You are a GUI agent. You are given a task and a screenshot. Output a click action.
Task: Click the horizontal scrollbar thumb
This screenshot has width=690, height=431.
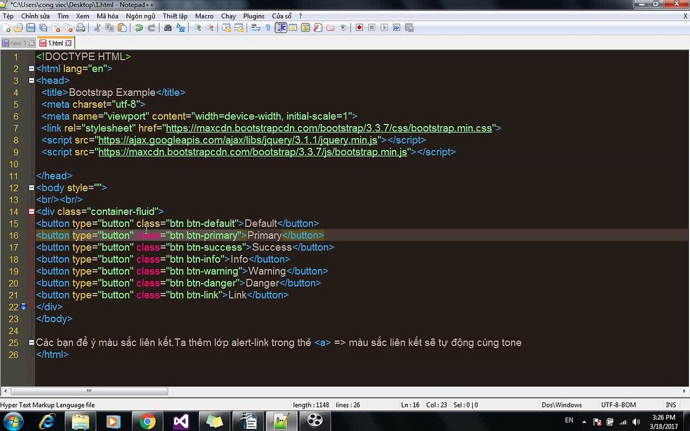coord(89,391)
